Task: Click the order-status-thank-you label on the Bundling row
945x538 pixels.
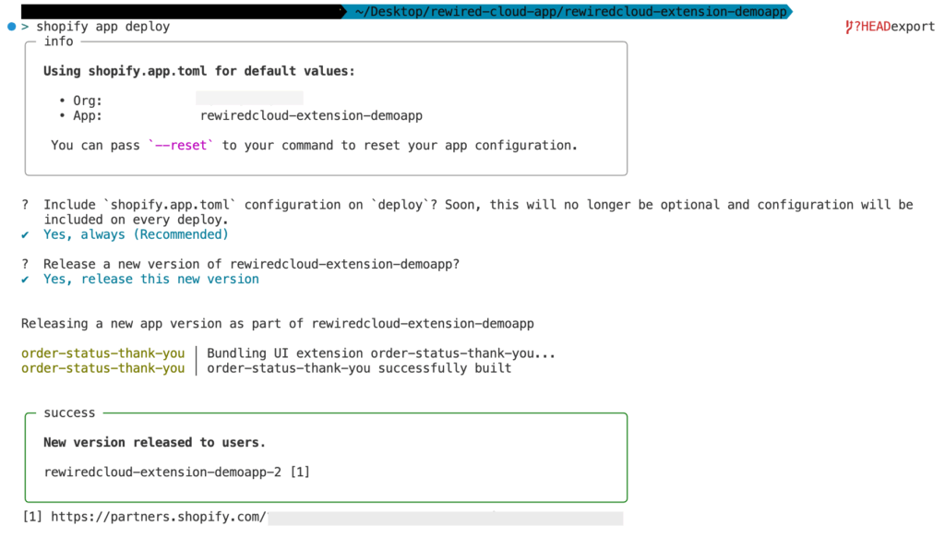Action: [103, 353]
